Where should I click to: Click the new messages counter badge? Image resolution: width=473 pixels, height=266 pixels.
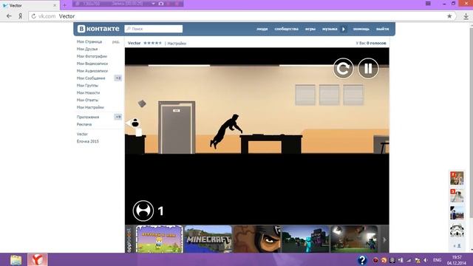(x=118, y=78)
